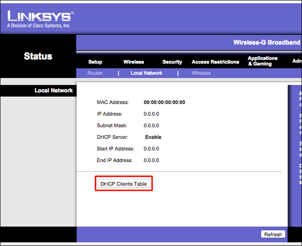Open the partially visible Administration tab
302x246 pixels.
(297, 61)
